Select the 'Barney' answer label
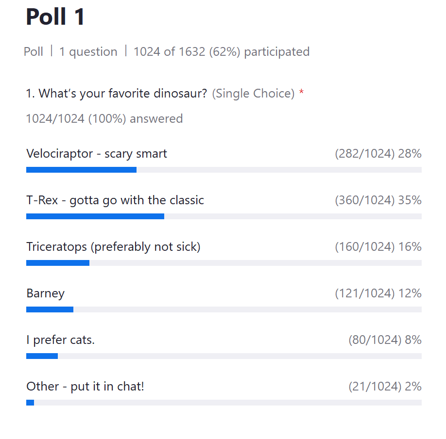 pos(45,293)
